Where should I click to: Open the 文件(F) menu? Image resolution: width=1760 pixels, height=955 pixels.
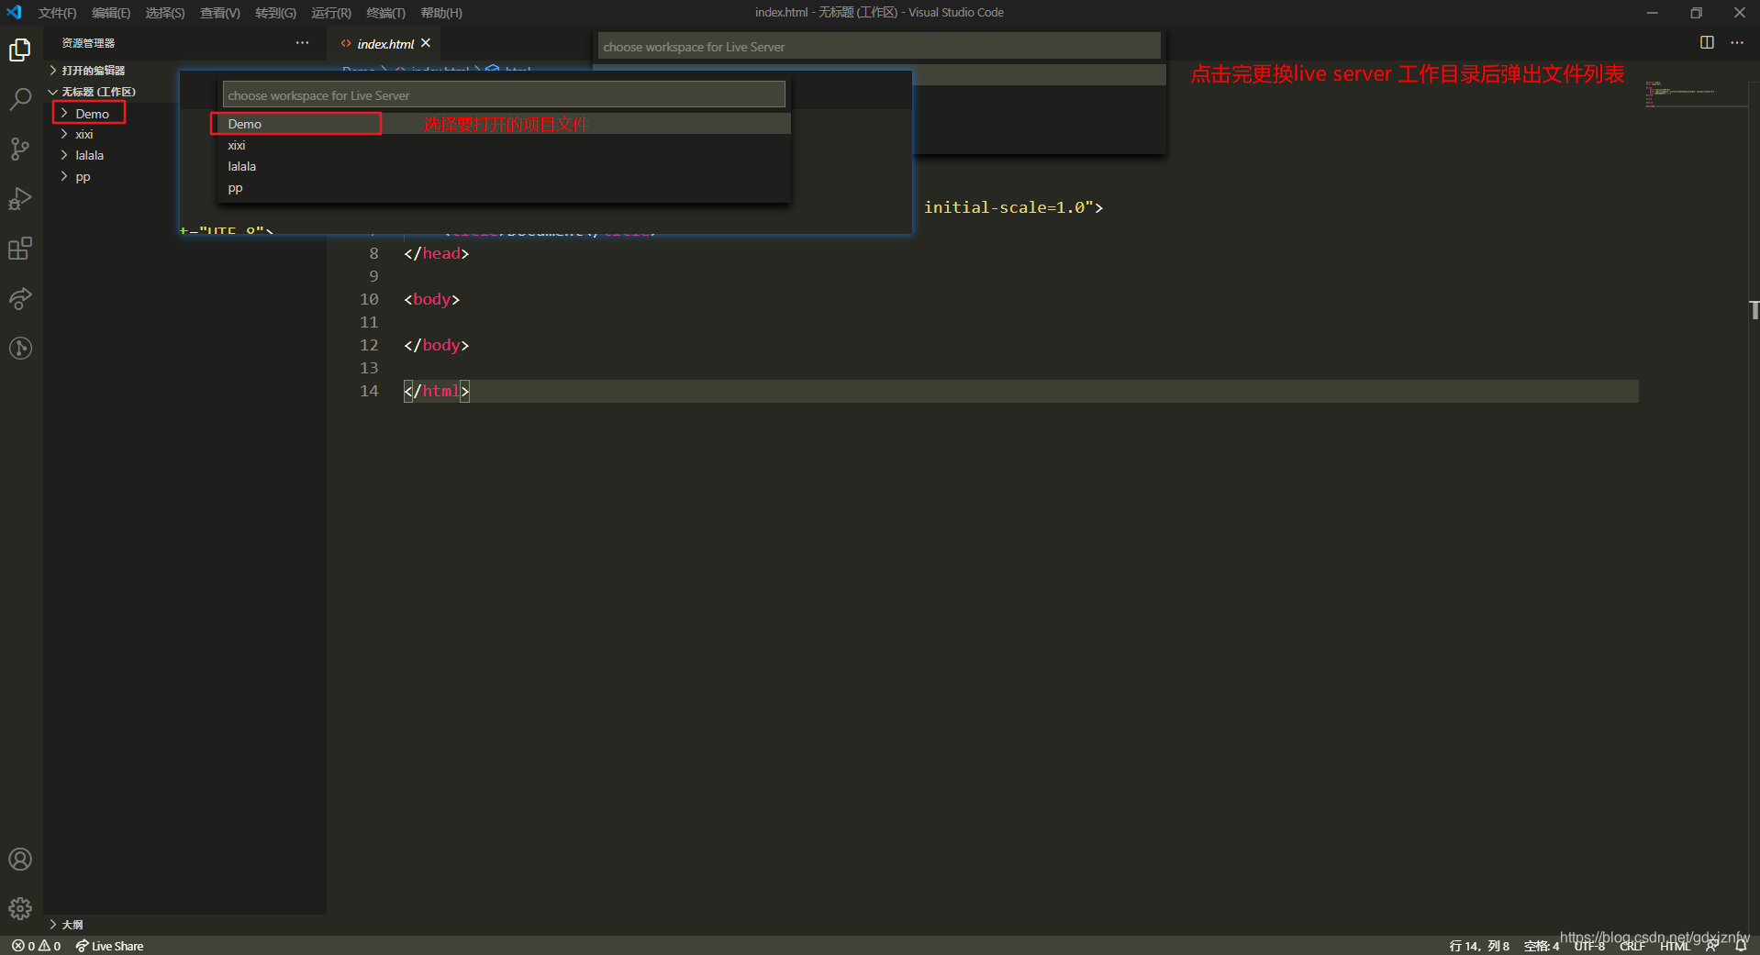[x=57, y=13]
